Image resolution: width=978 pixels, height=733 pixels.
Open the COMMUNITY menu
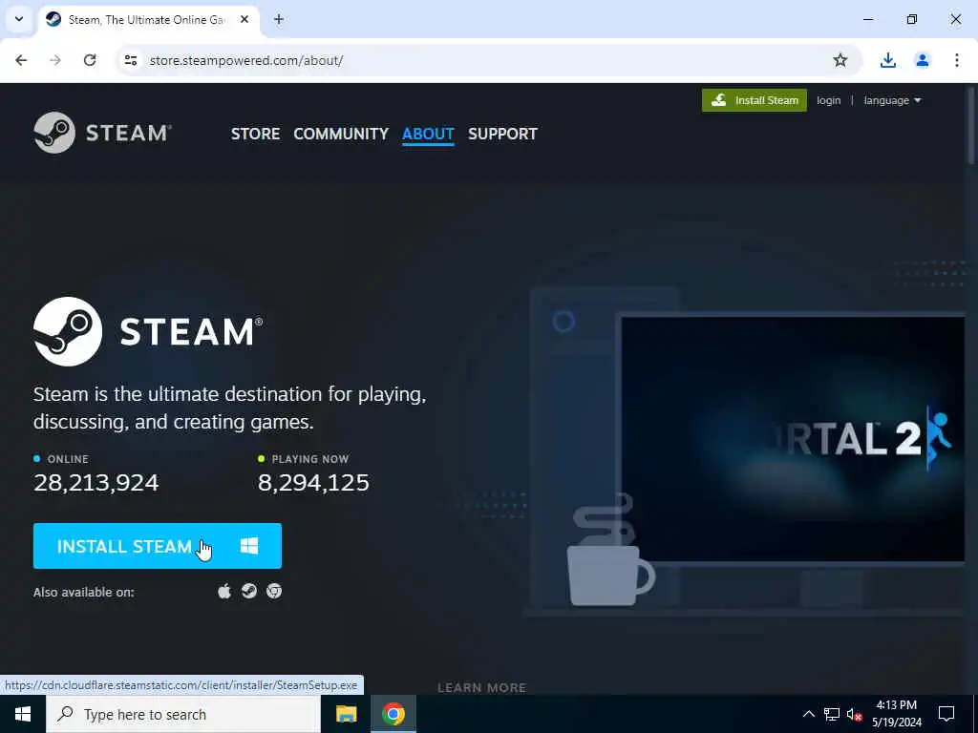[341, 134]
